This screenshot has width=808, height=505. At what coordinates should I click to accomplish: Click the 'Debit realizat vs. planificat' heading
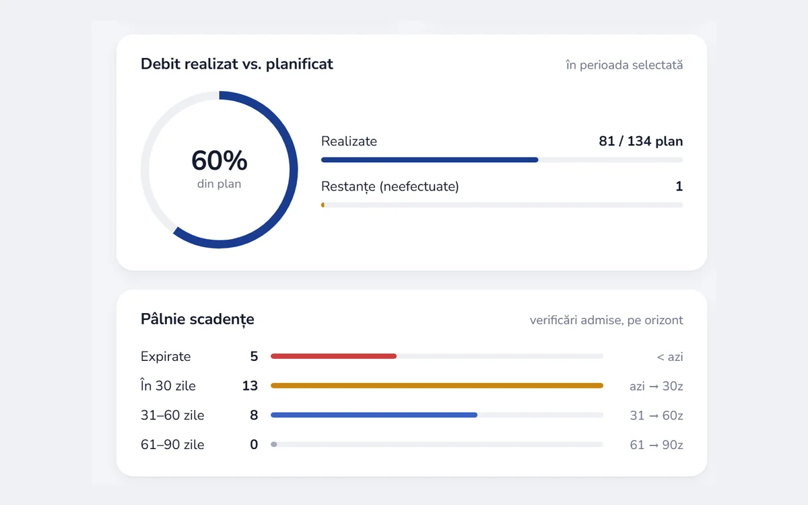pos(237,64)
